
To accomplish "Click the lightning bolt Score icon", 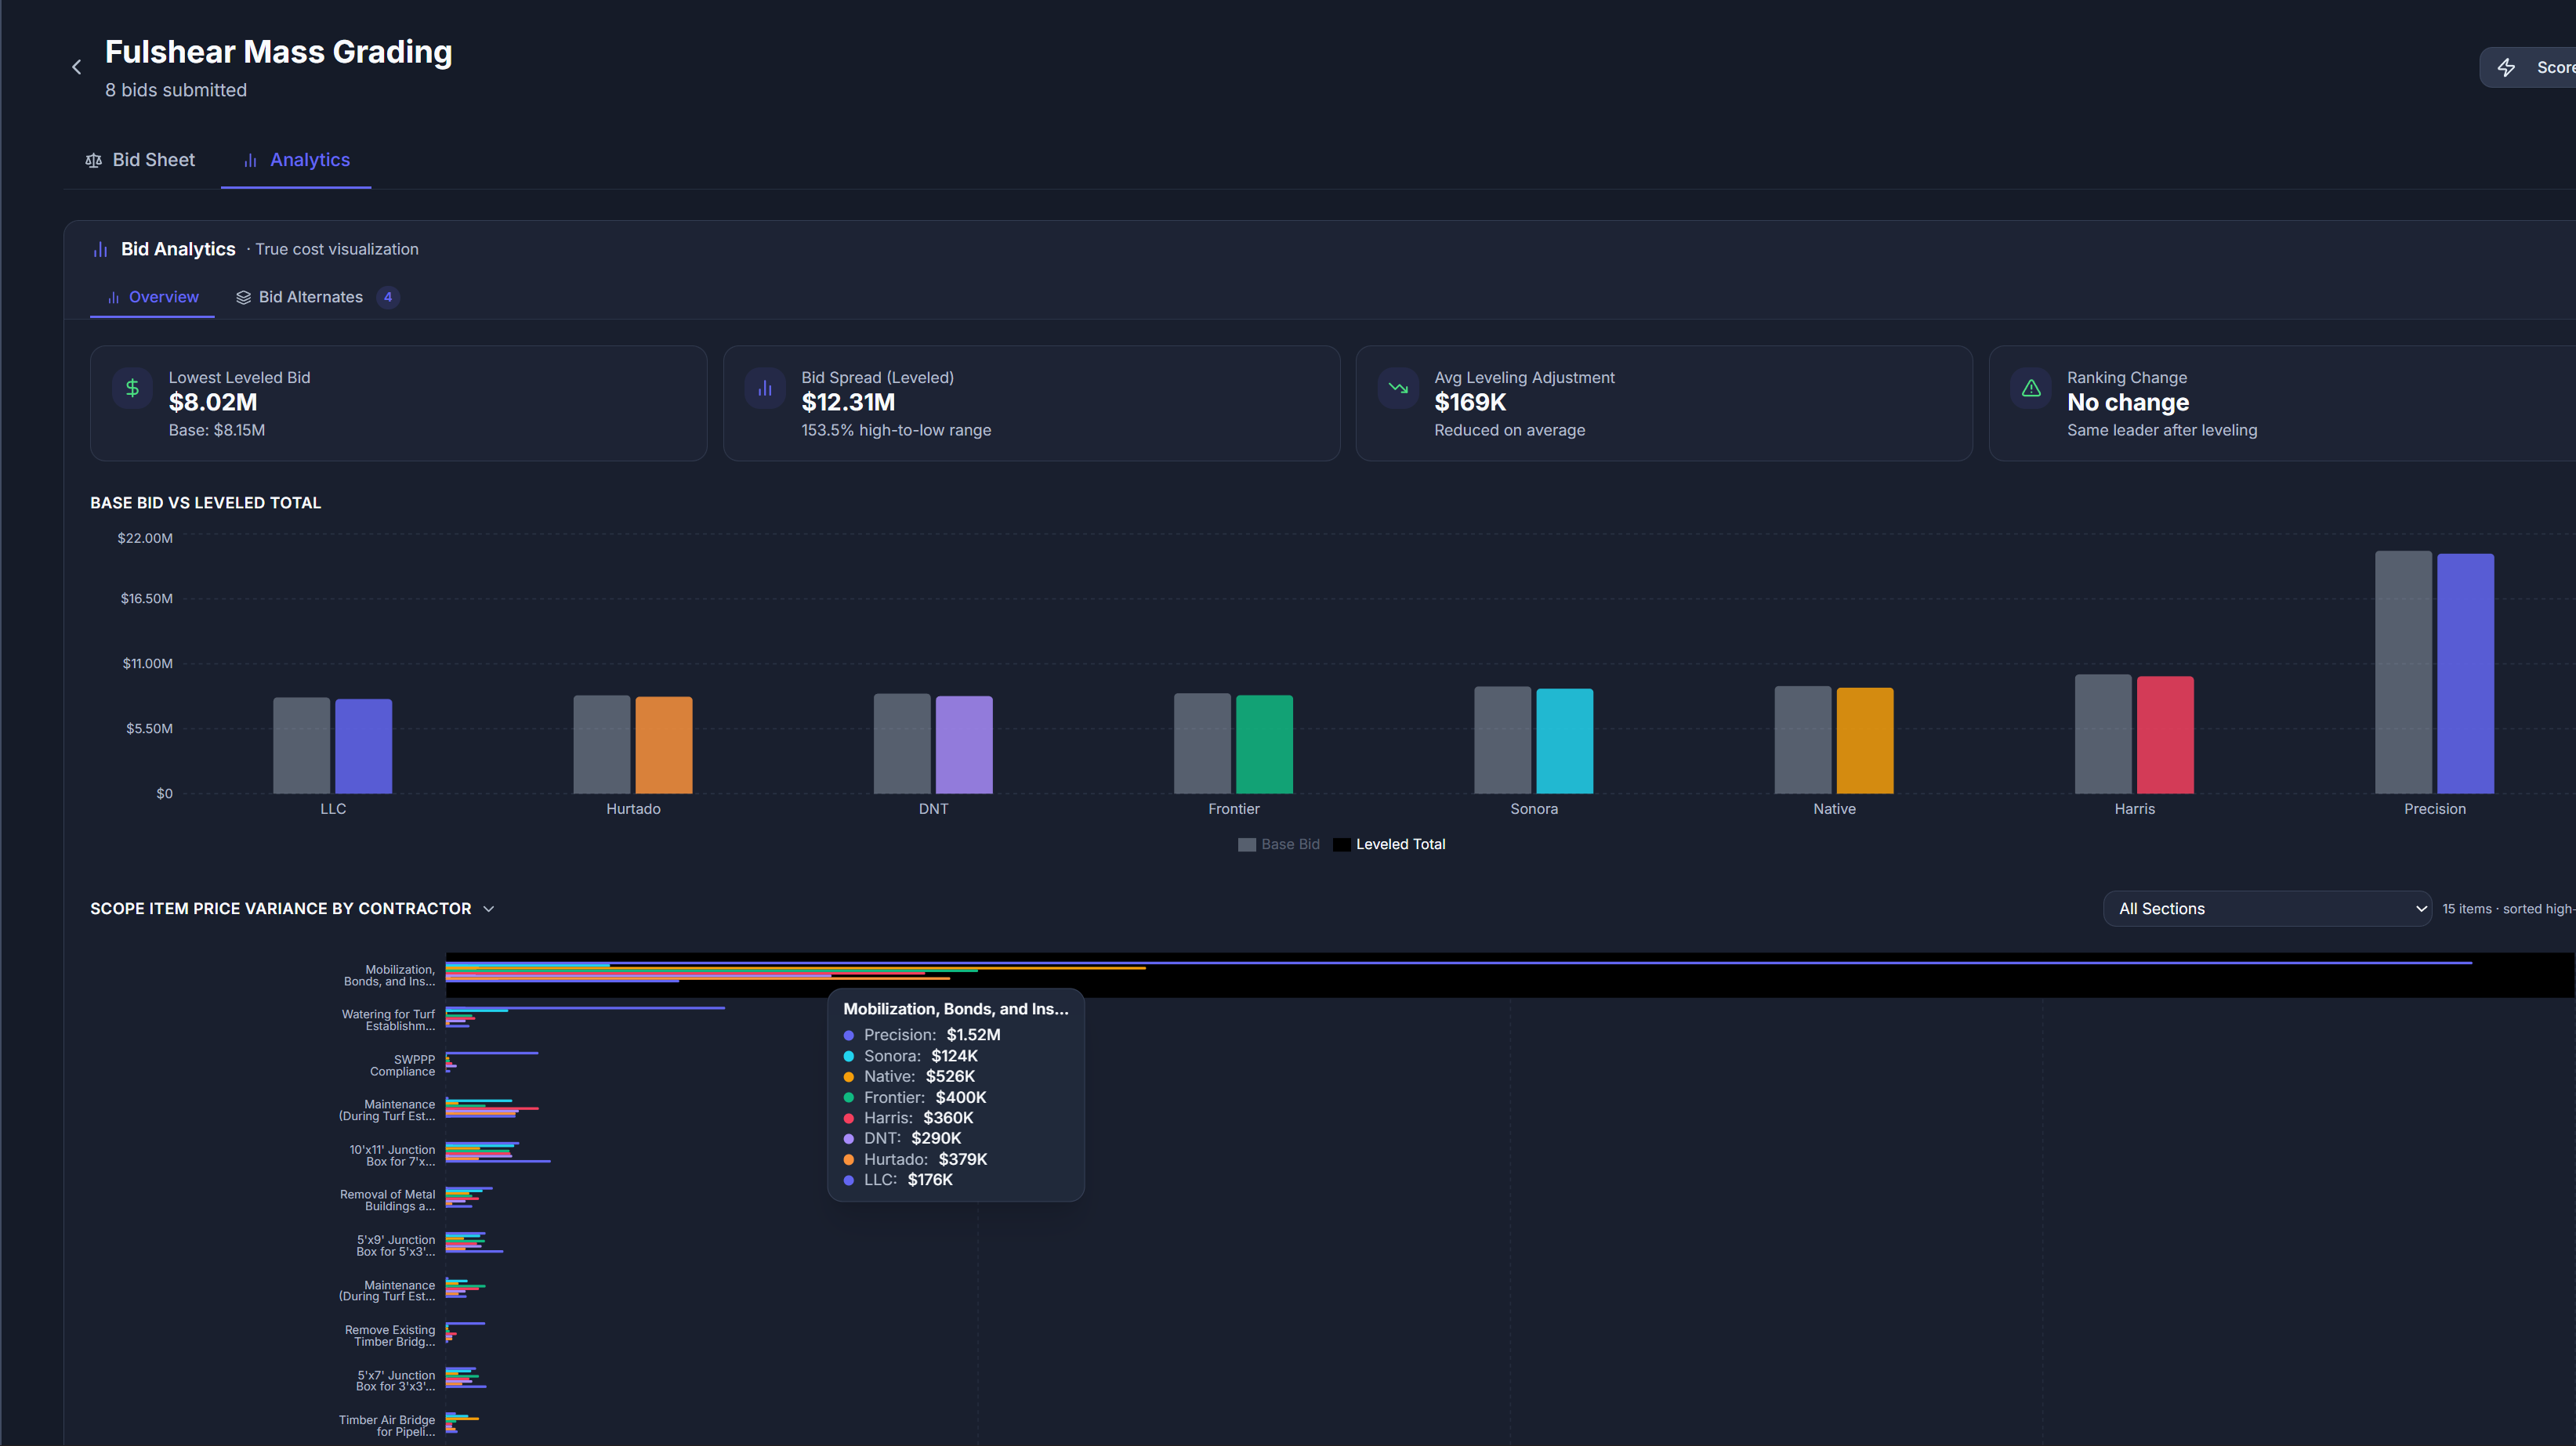I will pos(2506,67).
